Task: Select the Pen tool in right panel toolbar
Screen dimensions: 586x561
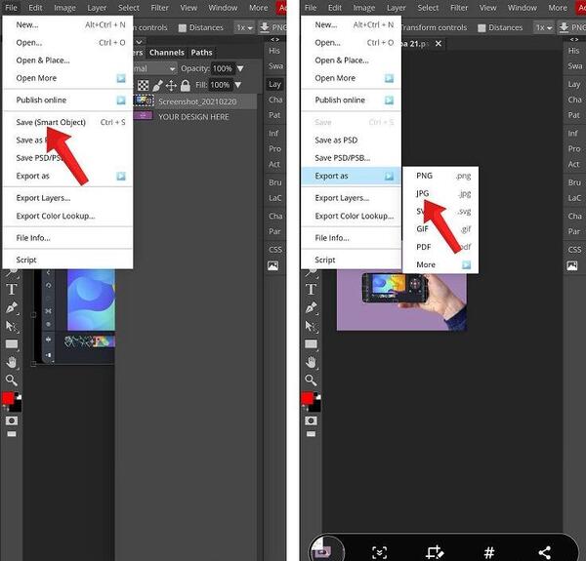Action: tap(311, 307)
